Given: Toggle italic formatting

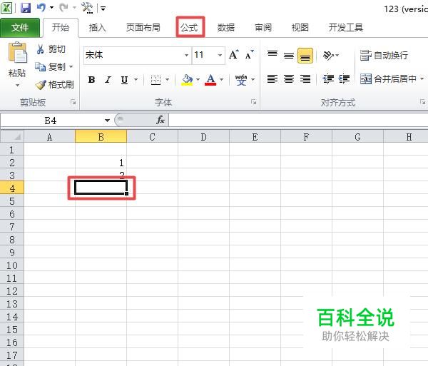Looking at the screenshot, I should 108,80.
